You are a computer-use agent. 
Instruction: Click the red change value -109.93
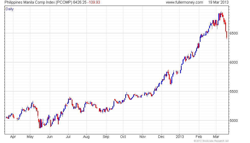click(x=94, y=2)
